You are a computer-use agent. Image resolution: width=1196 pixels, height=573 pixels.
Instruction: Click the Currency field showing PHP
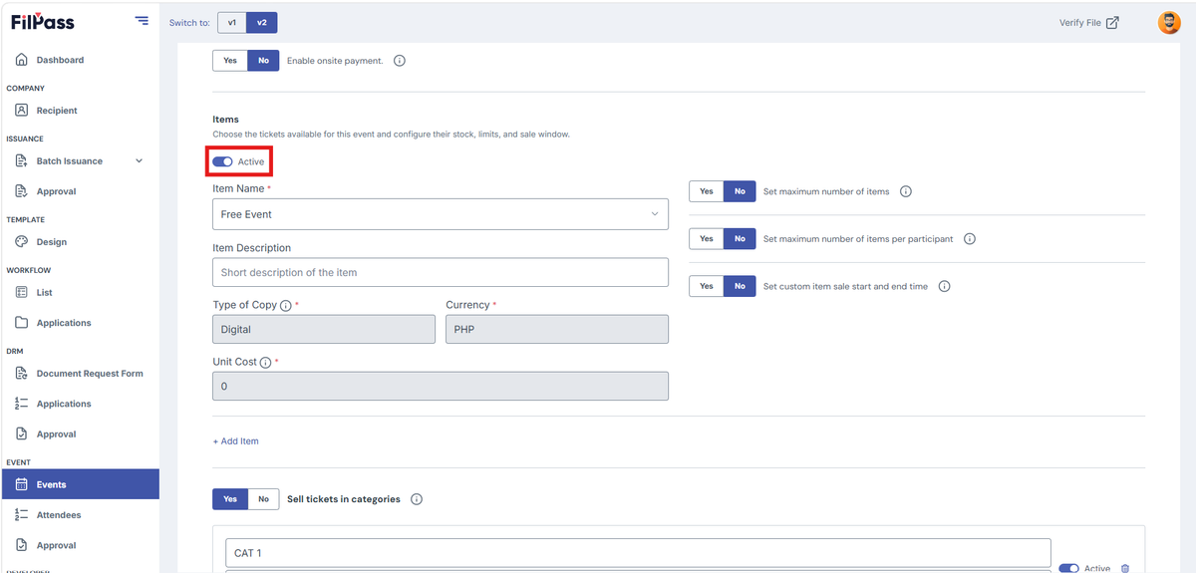(x=557, y=329)
